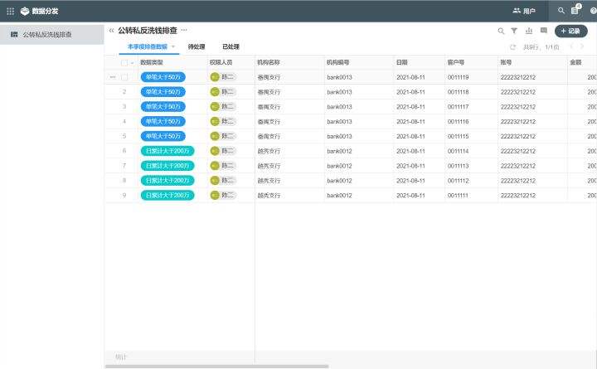Toggle the select-all checkbox in header
The image size is (597, 369).
[124, 63]
